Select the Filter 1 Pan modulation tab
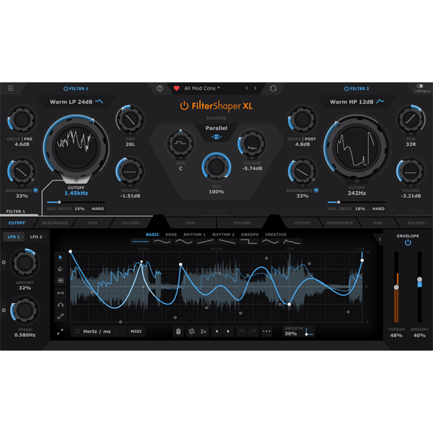Image resolution: width=433 pixels, height=433 pixels. (x=93, y=223)
